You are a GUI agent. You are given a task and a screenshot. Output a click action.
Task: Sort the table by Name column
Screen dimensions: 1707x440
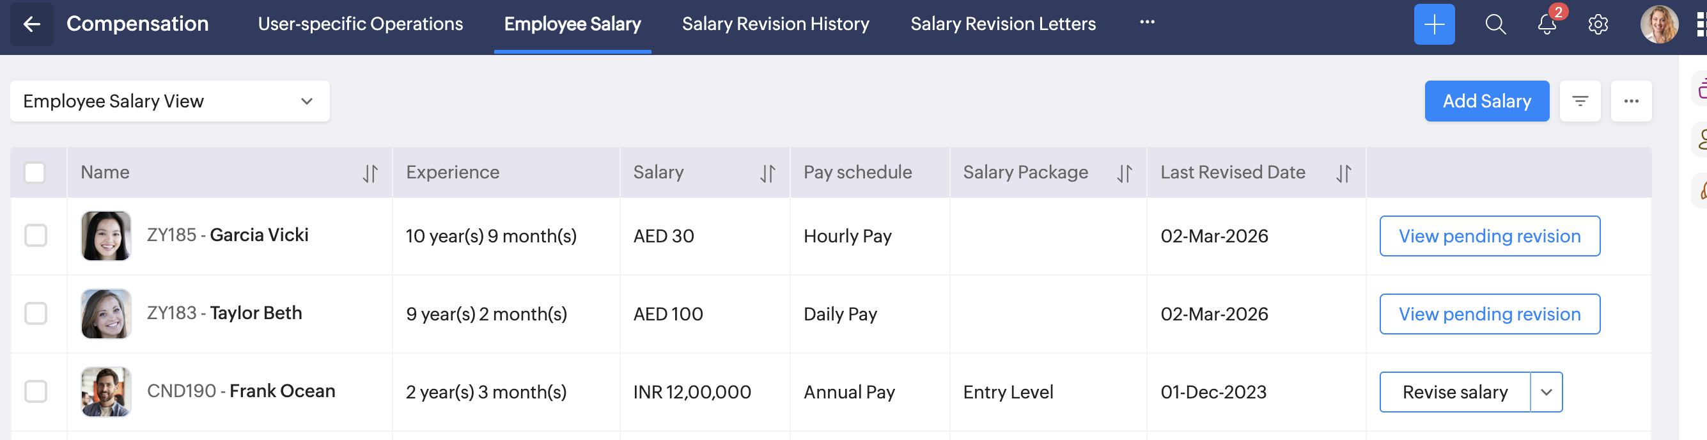pyautogui.click(x=370, y=173)
